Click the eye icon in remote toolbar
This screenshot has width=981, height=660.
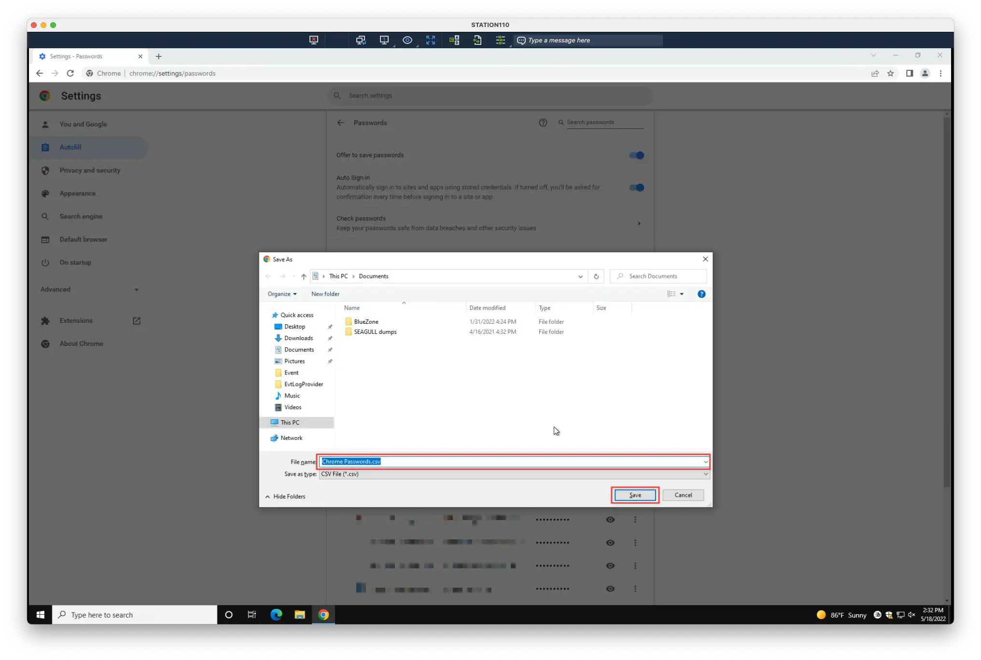pos(407,40)
